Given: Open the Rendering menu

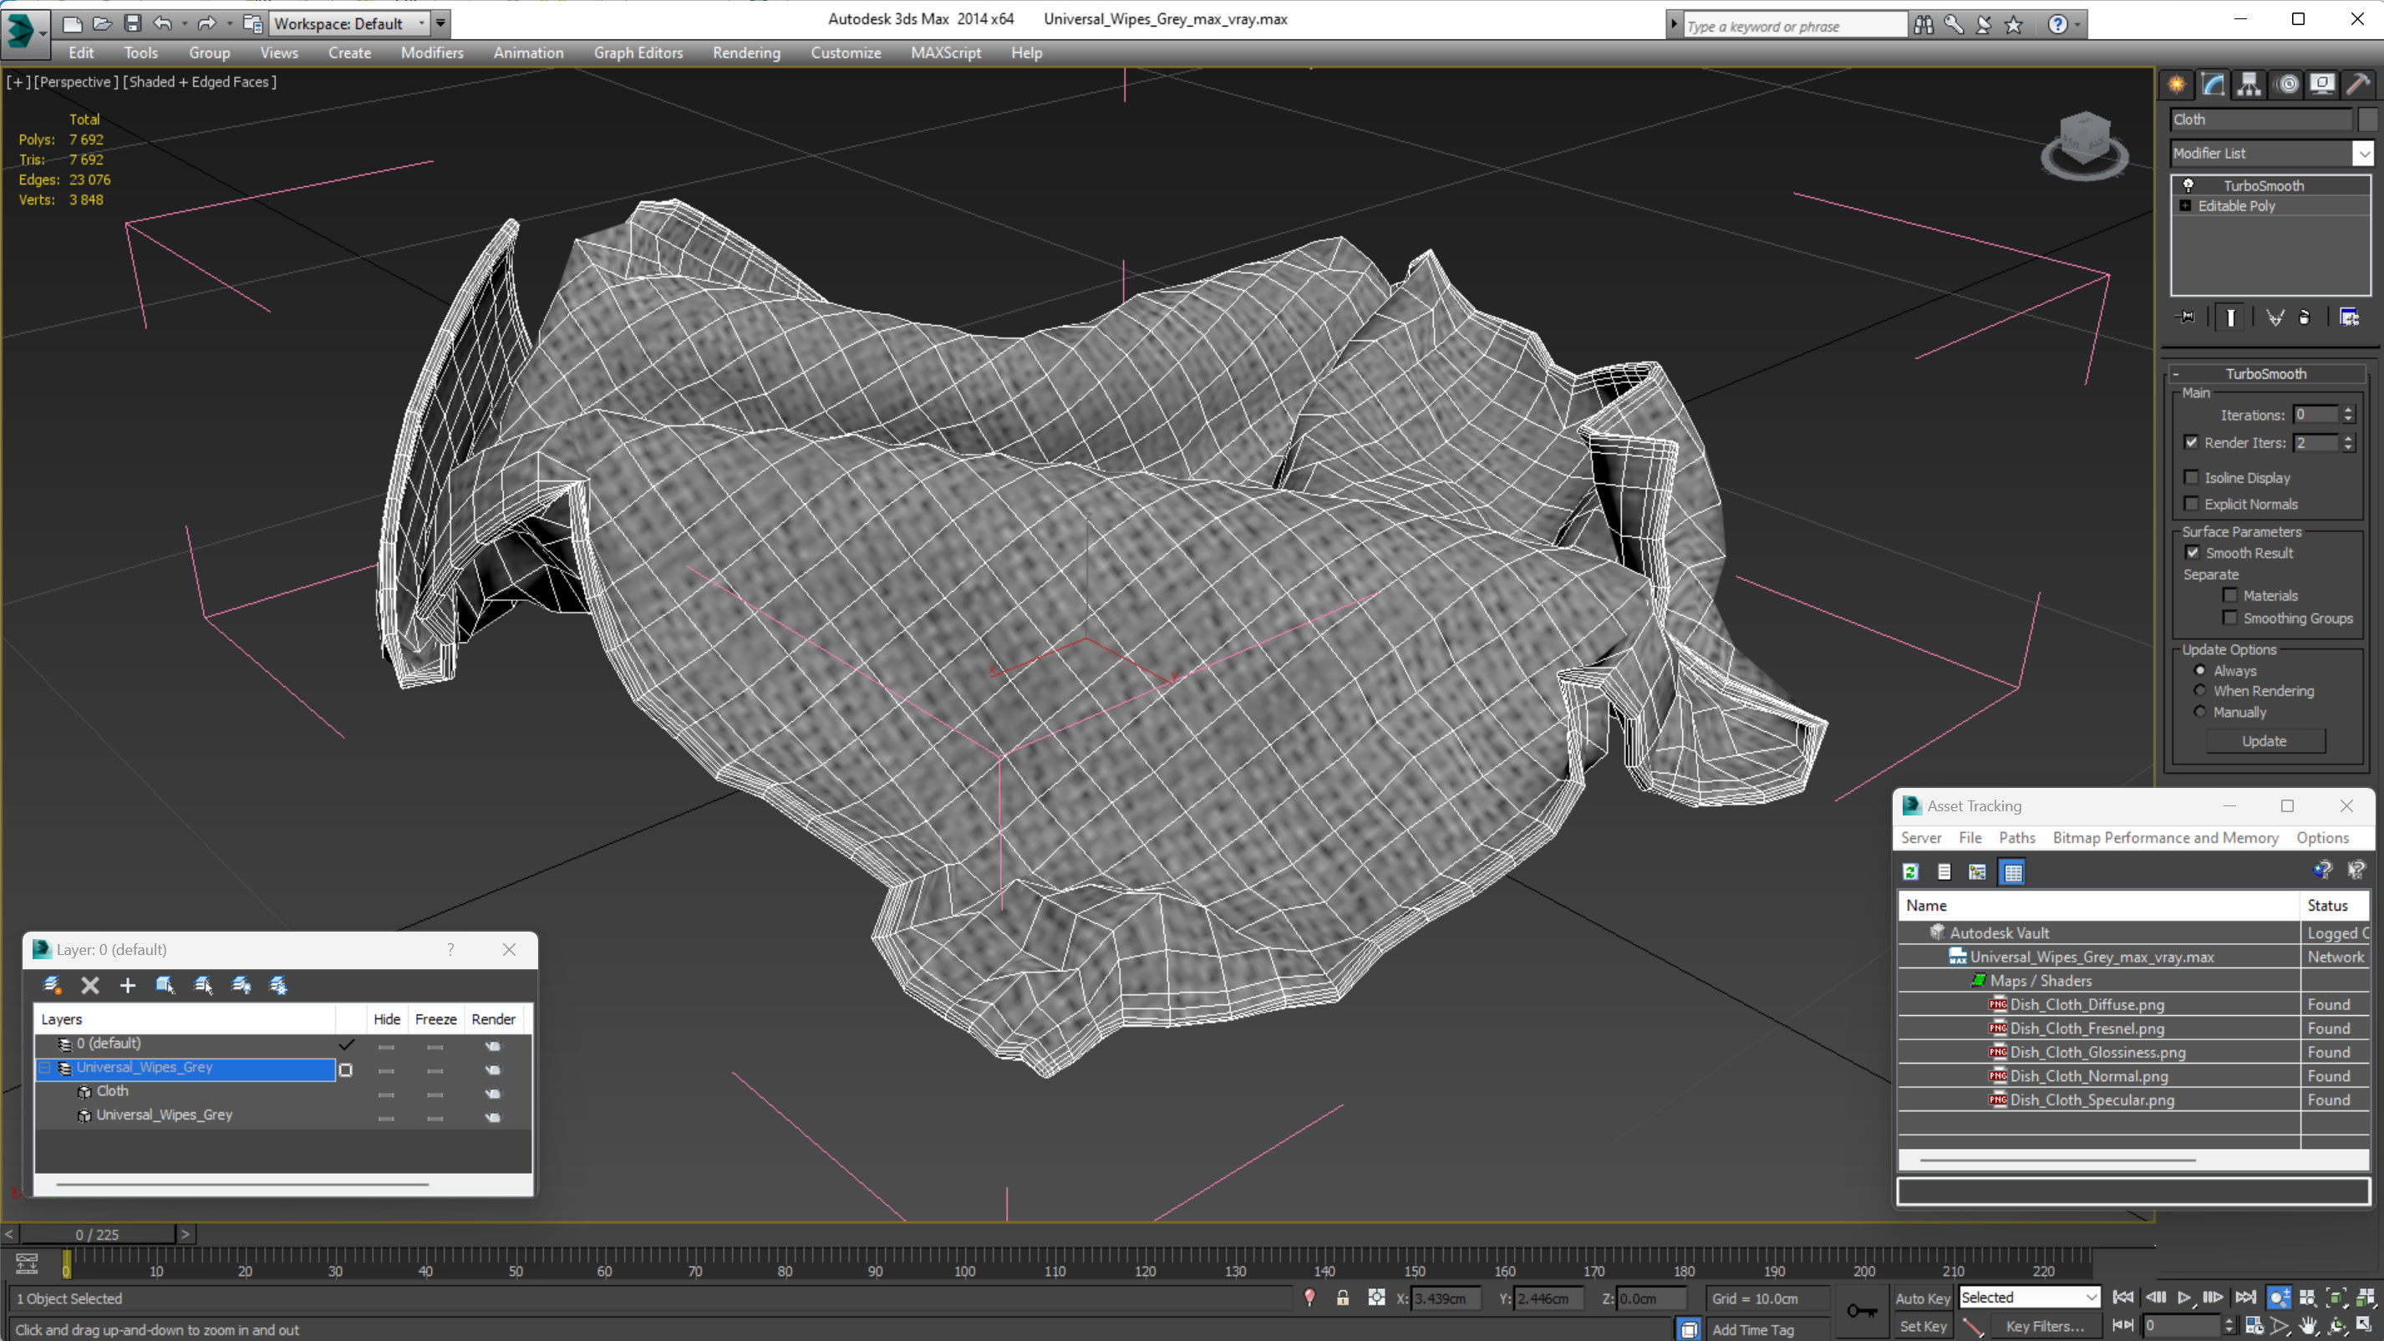Looking at the screenshot, I should 746,53.
